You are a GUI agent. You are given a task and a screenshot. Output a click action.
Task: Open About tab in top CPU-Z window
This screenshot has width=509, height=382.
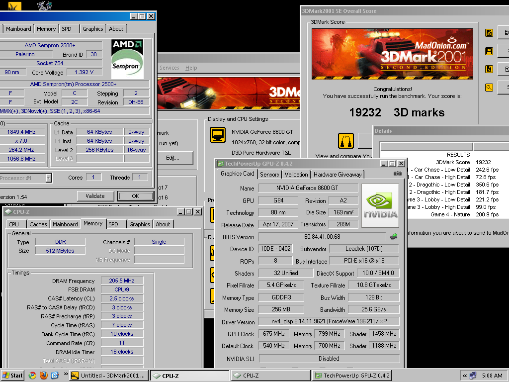point(116,28)
